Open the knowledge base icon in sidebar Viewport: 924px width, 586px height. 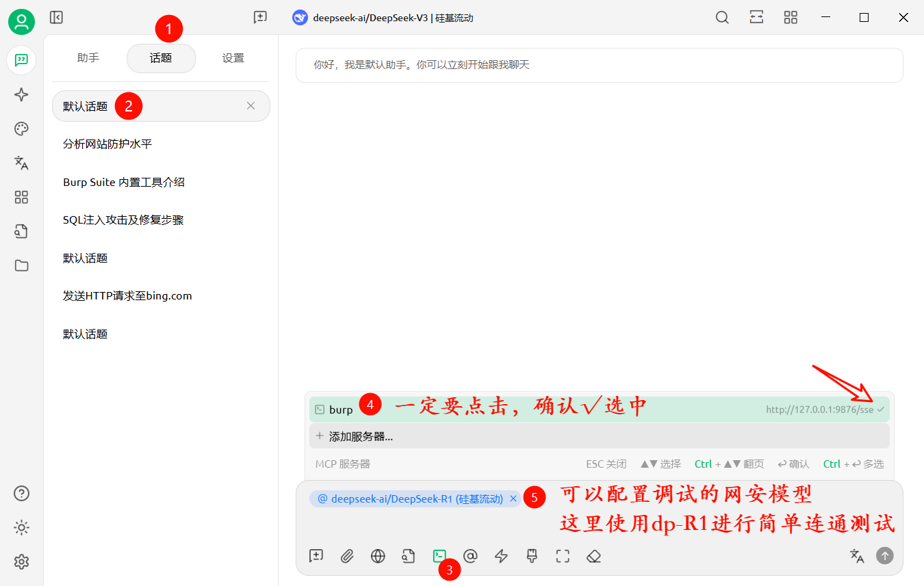click(21, 231)
